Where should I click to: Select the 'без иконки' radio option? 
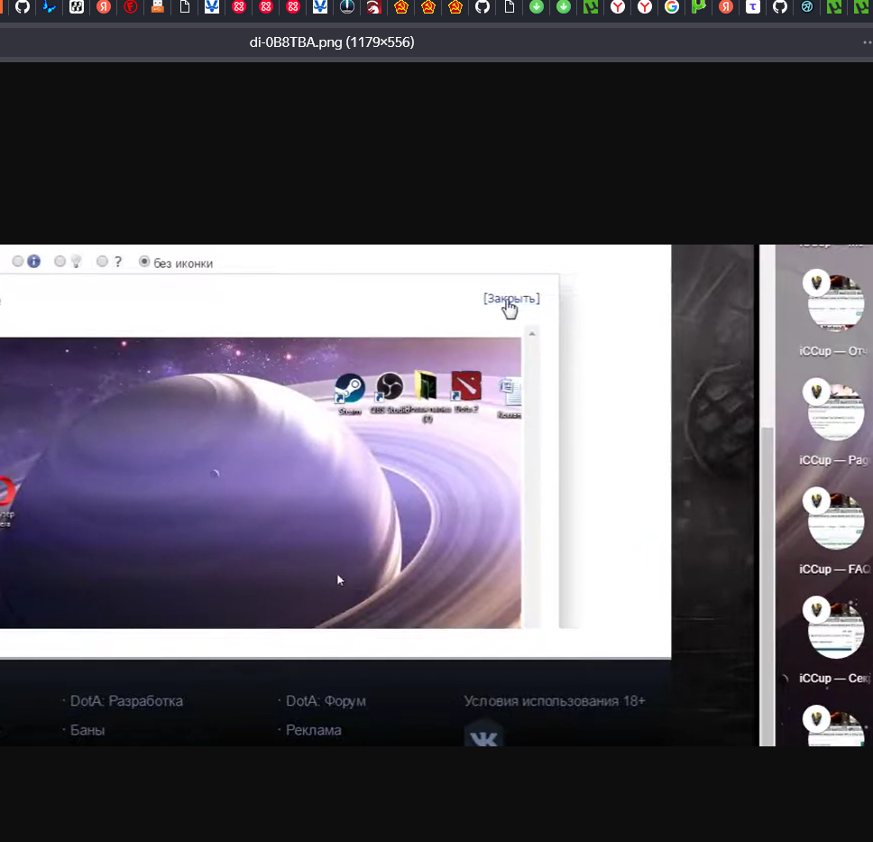[144, 262]
